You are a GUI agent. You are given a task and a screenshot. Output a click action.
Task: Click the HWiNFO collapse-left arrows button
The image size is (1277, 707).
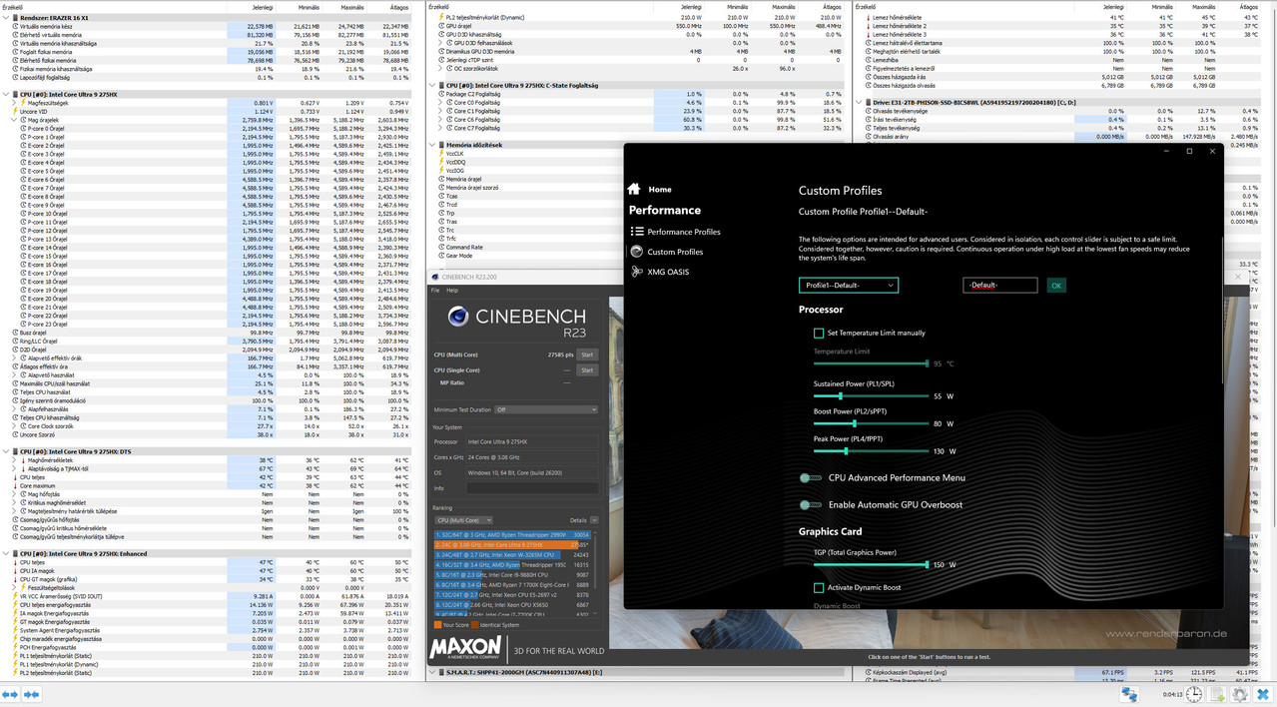[x=10, y=694]
